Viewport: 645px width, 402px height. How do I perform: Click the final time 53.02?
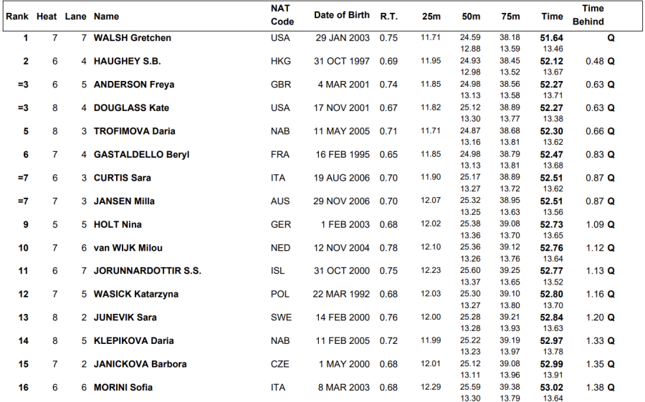(551, 388)
